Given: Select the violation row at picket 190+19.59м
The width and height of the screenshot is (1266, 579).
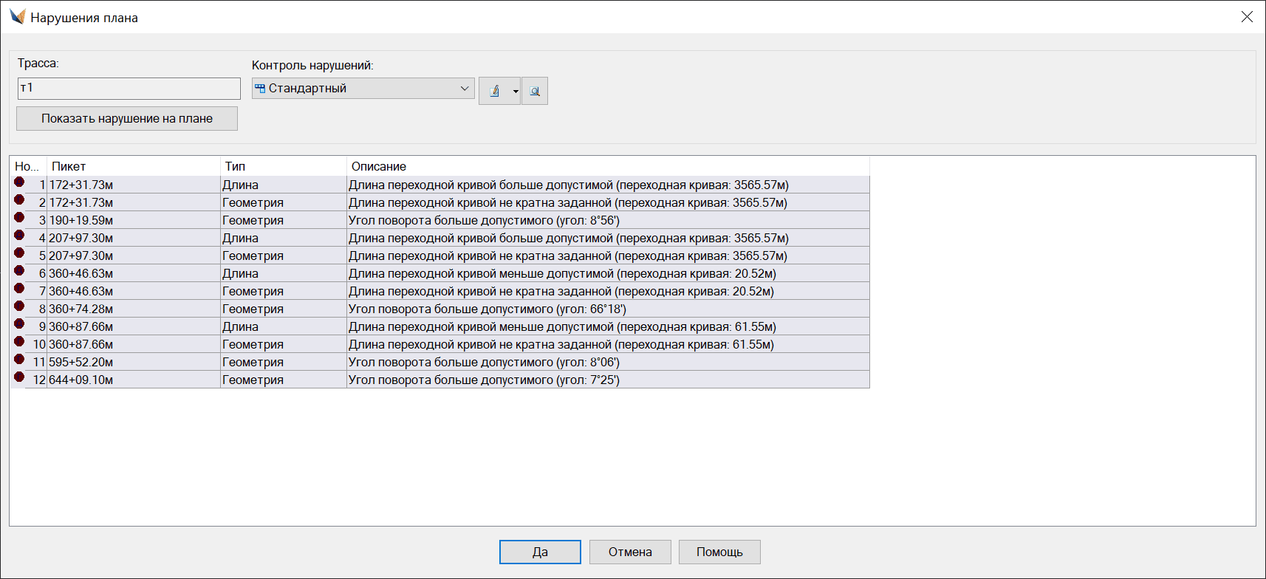Looking at the screenshot, I should click(443, 220).
